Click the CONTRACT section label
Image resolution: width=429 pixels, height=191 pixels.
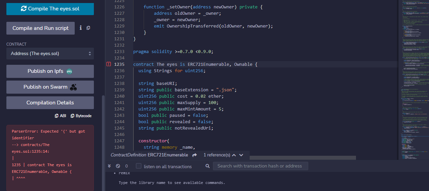pos(16,44)
